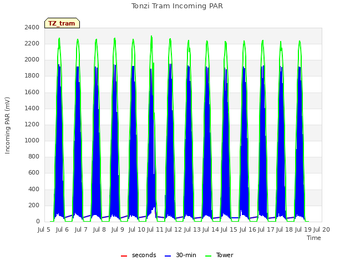The height and width of the screenshot is (266, 355).
Task: Click the 'Jul 13' x-axis tick label
Action: coord(192,229)
